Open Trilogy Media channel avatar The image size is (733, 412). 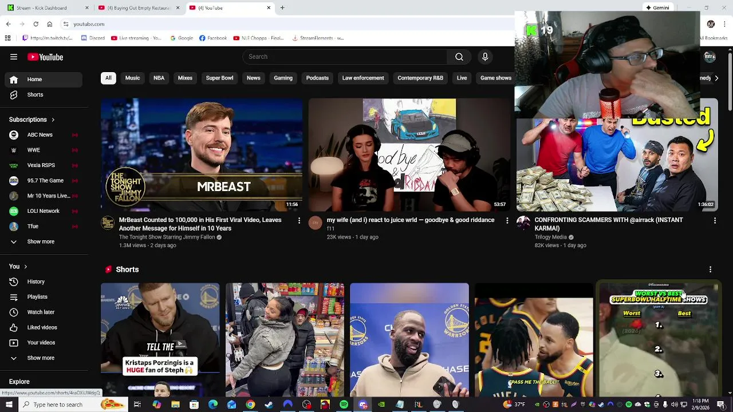[x=523, y=223]
